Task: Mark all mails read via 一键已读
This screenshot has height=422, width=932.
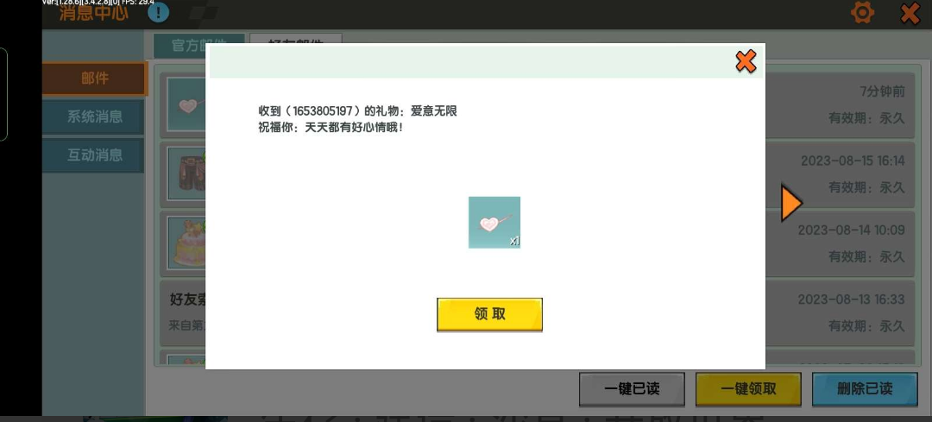Action: [632, 389]
